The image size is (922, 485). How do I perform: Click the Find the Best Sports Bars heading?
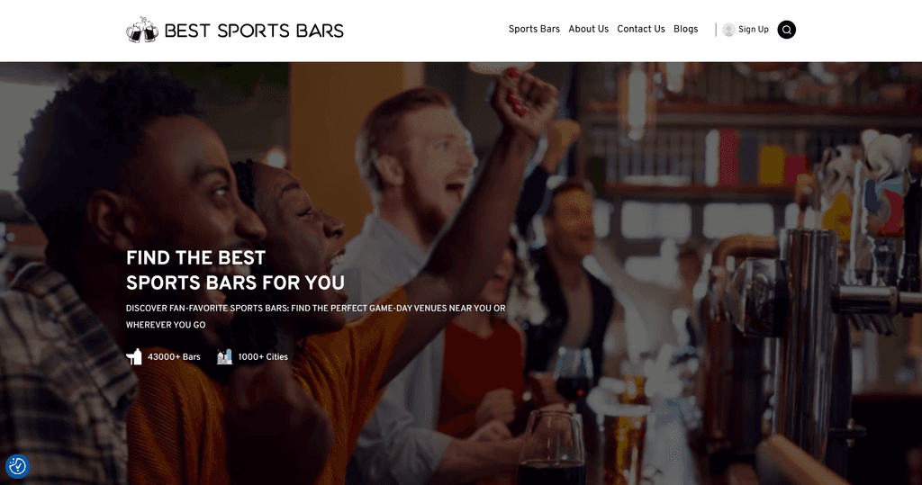click(235, 271)
